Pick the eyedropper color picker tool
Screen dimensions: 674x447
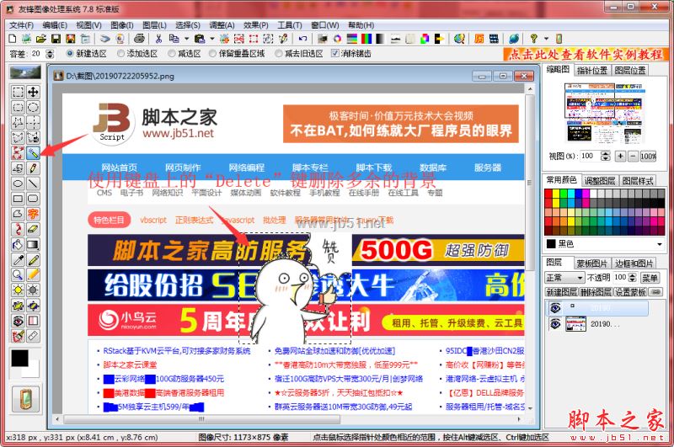[x=18, y=260]
